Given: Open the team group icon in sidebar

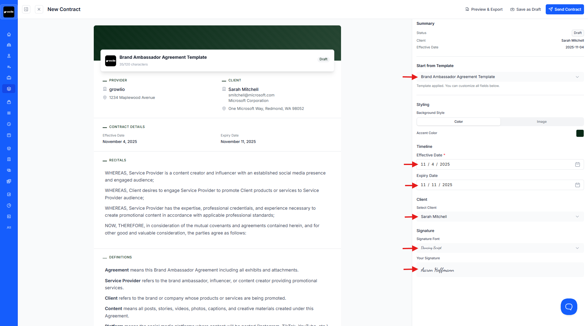Looking at the screenshot, I should click(x=9, y=45).
